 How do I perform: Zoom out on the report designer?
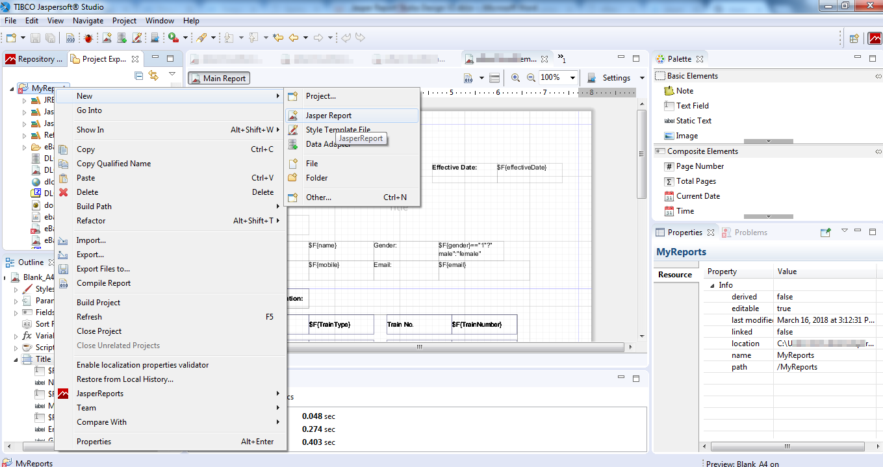[531, 77]
